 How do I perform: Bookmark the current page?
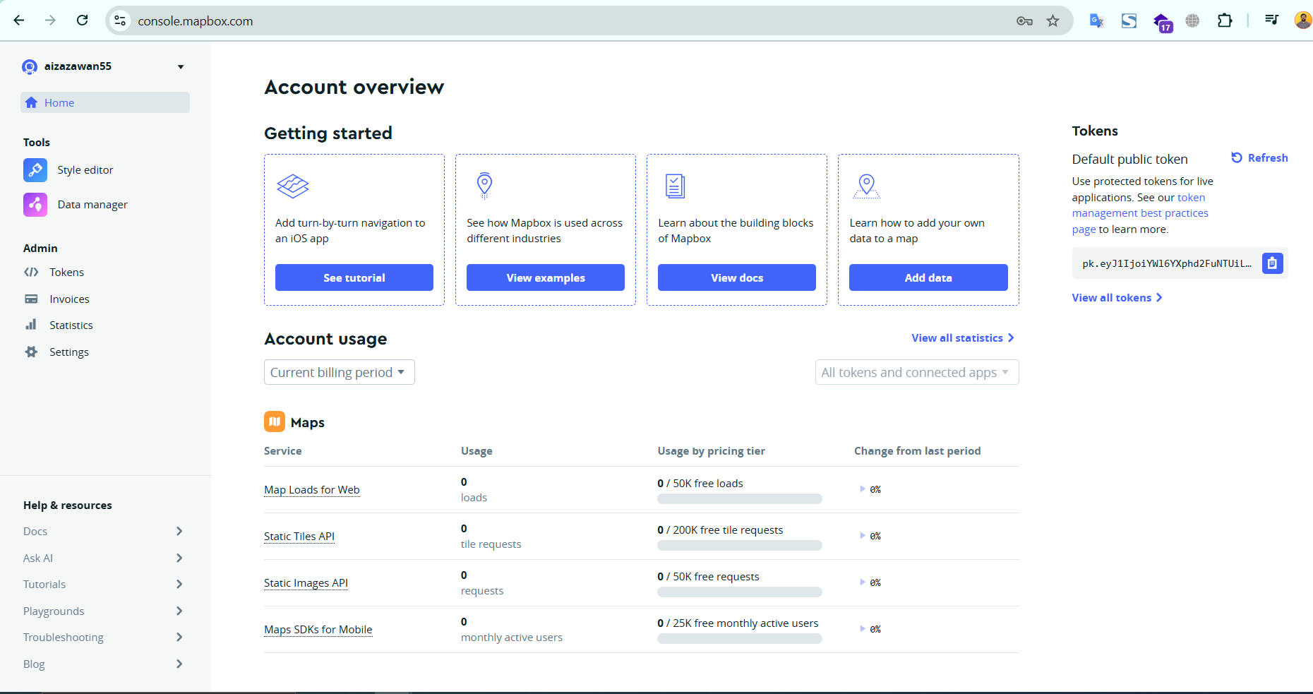click(x=1053, y=20)
